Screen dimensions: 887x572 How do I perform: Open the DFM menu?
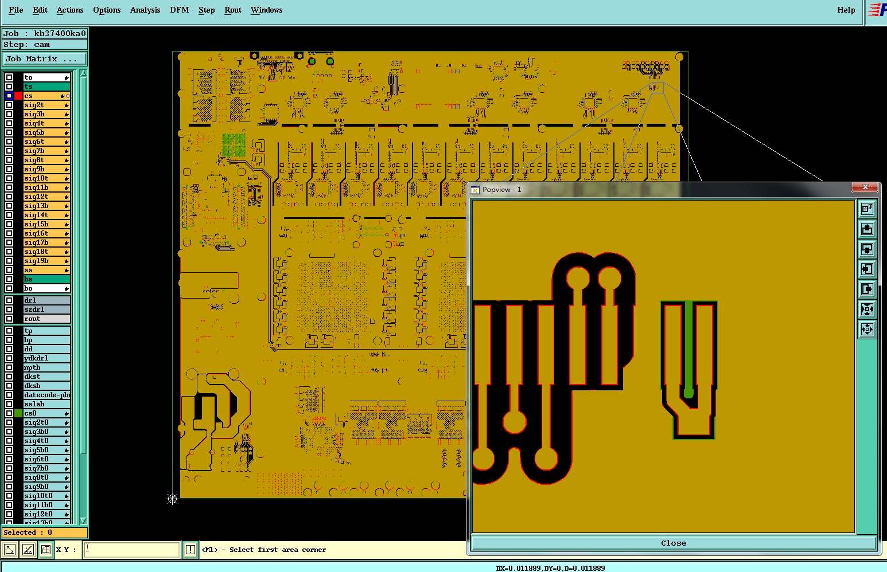[180, 10]
